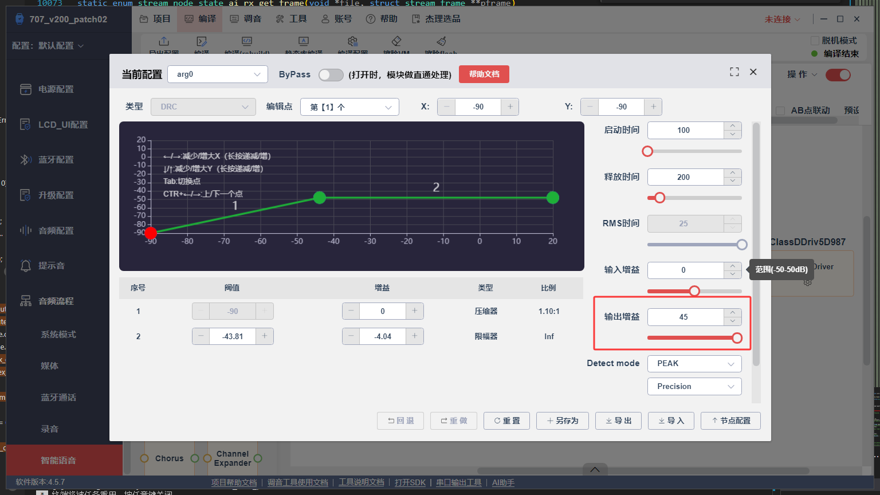Expand the dialog to fullscreen

734,72
